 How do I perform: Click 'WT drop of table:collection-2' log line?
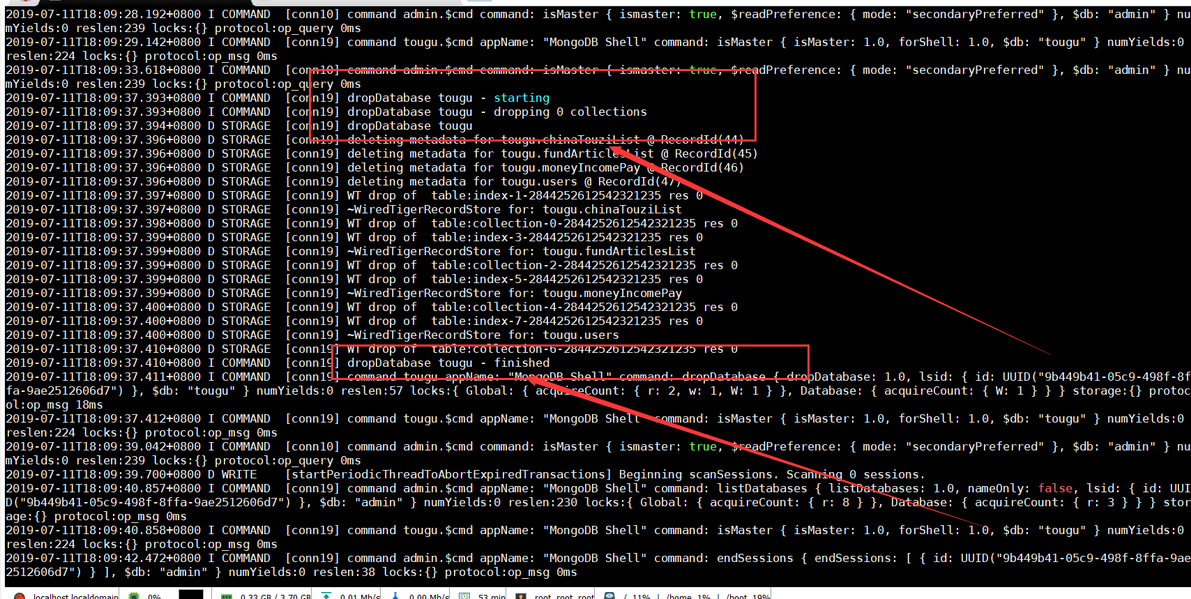[x=543, y=265]
